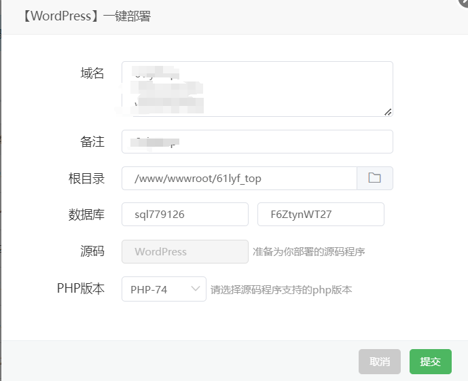Click the domain textarea resize handle

[x=388, y=111]
